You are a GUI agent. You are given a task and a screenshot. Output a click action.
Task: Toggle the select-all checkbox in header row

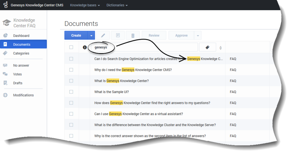click(71, 47)
